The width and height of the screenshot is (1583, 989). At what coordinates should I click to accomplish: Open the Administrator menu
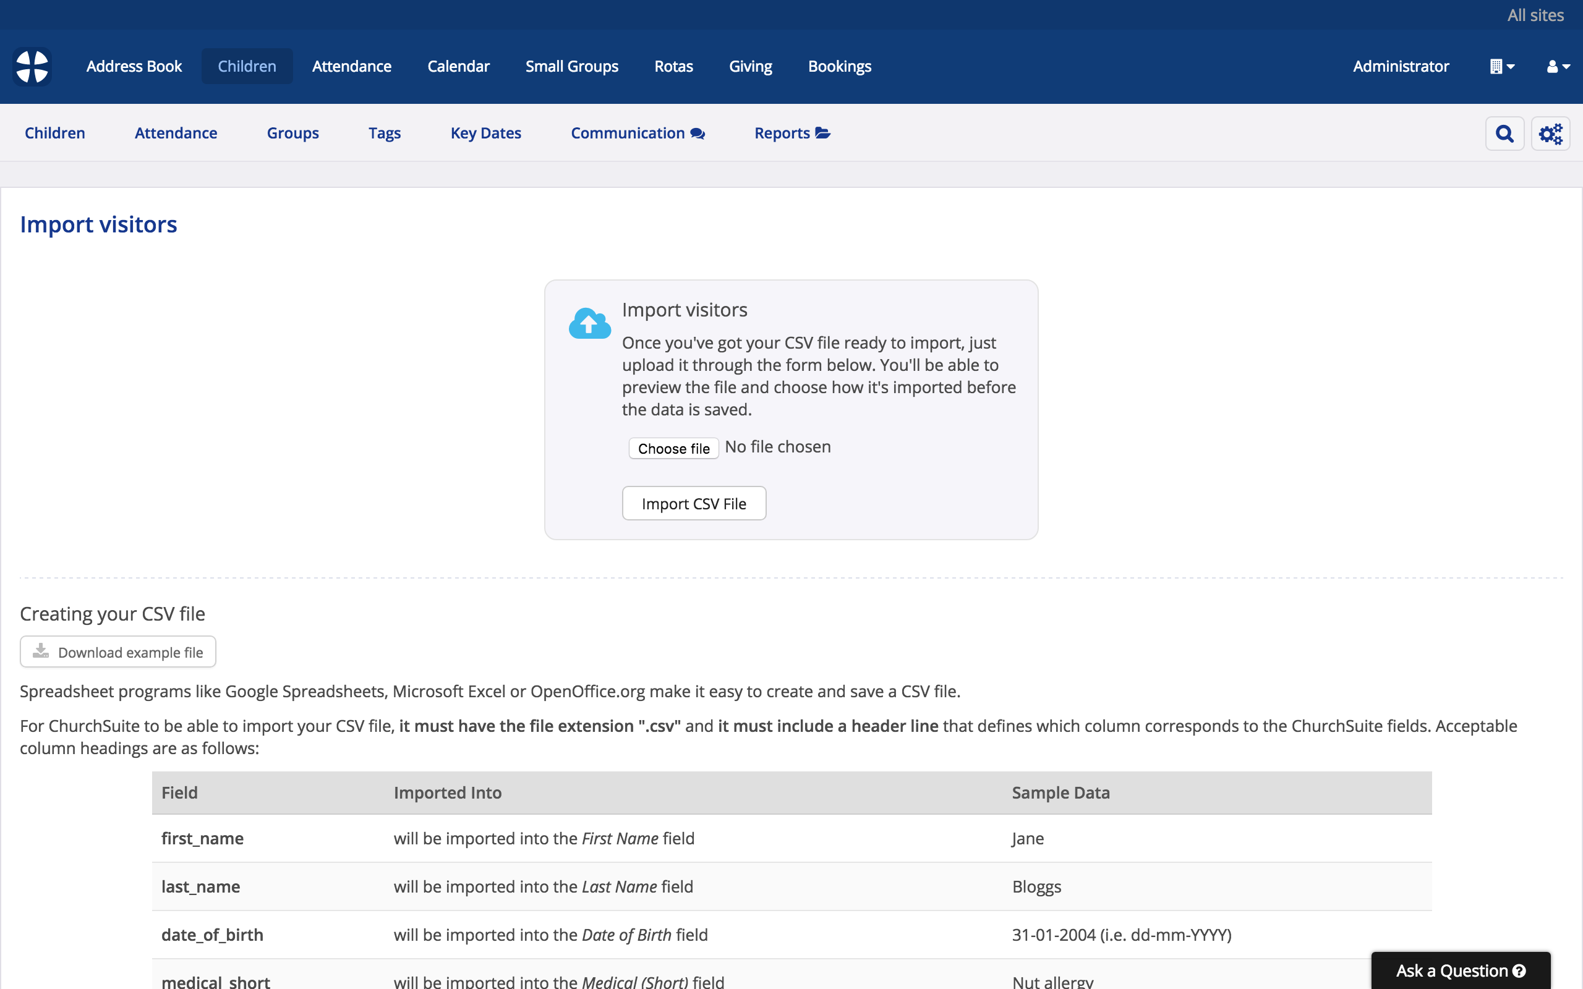(x=1401, y=67)
